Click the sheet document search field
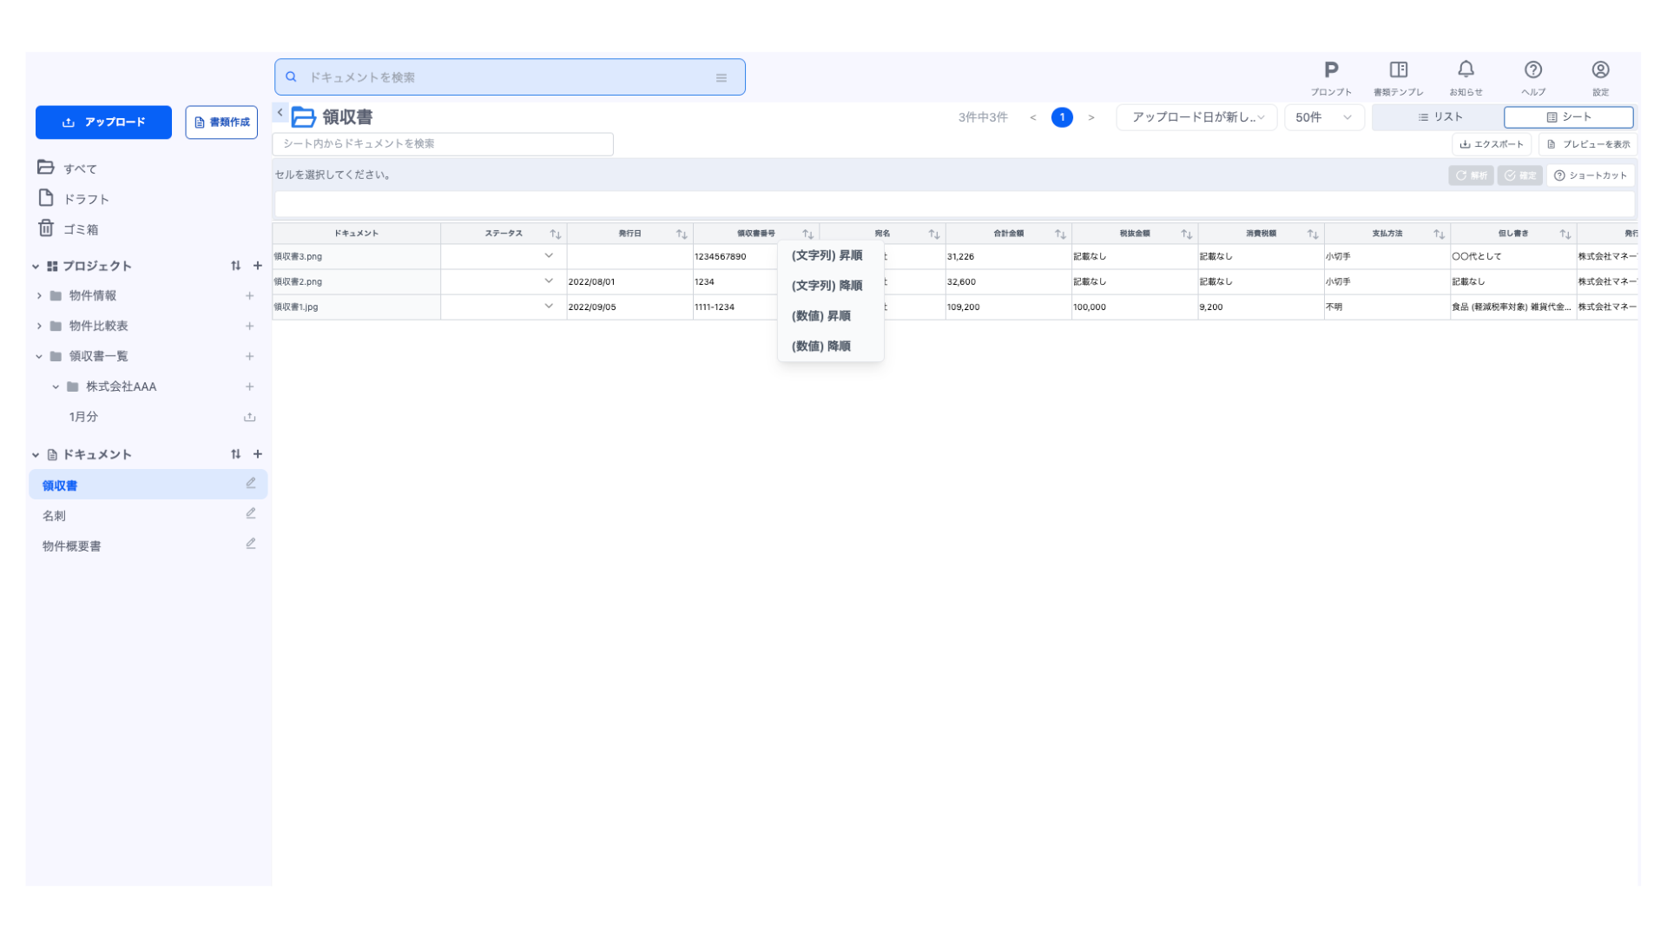The height and width of the screenshot is (938, 1667). tap(443, 144)
